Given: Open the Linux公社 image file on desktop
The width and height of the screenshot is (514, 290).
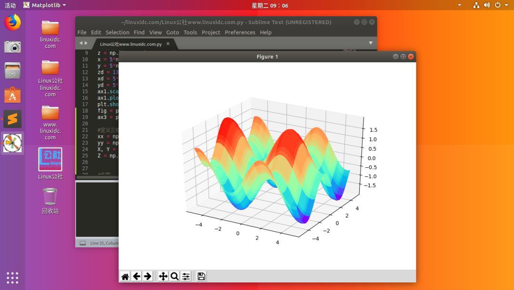Looking at the screenshot, I should (x=50, y=164).
